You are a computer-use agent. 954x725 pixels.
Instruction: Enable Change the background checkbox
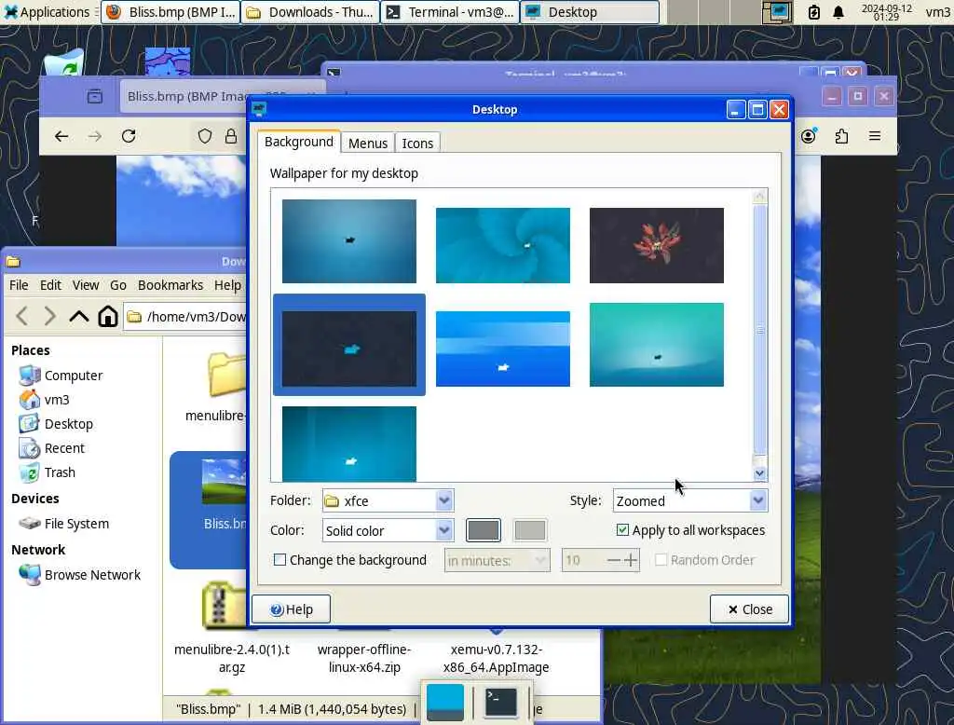coord(279,559)
